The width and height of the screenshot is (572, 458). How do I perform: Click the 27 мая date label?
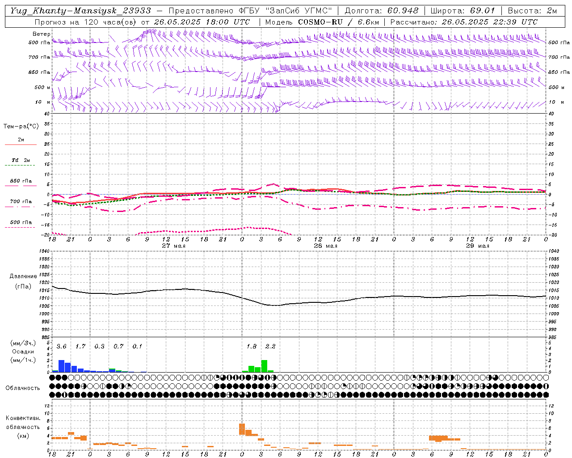point(173,246)
